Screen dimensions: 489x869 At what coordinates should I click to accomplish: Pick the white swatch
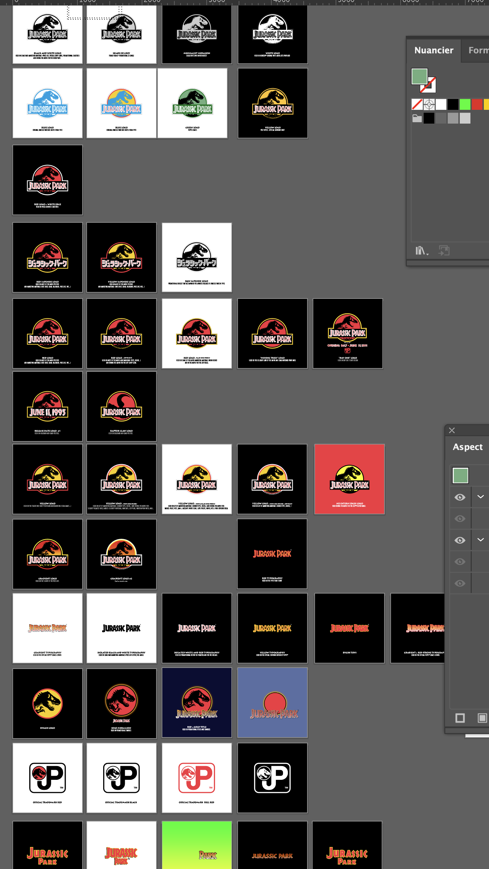pos(441,104)
